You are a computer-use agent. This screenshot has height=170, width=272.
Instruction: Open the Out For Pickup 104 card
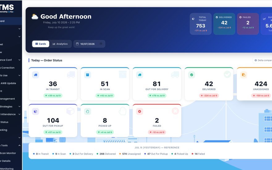[x=53, y=120]
